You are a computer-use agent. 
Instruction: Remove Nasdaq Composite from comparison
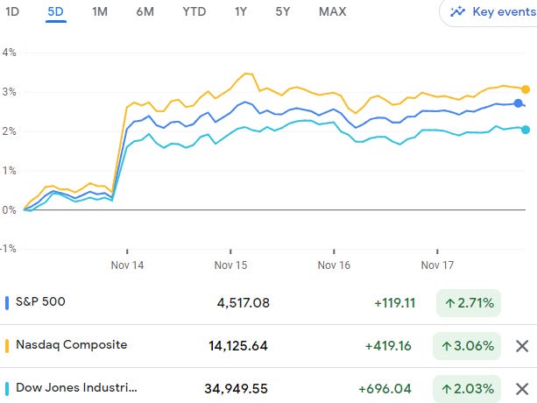pos(522,346)
